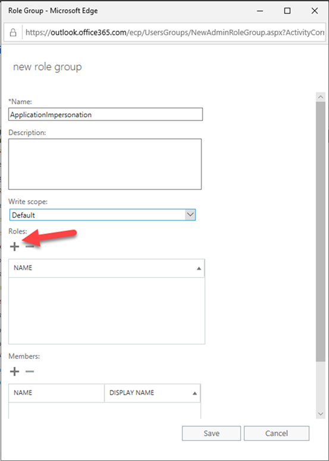Click the vertical scrollbar thumb
The image size is (329, 461).
click(x=321, y=231)
